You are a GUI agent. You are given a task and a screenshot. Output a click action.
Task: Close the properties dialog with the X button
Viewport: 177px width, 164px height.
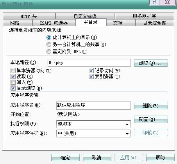(167, 2)
